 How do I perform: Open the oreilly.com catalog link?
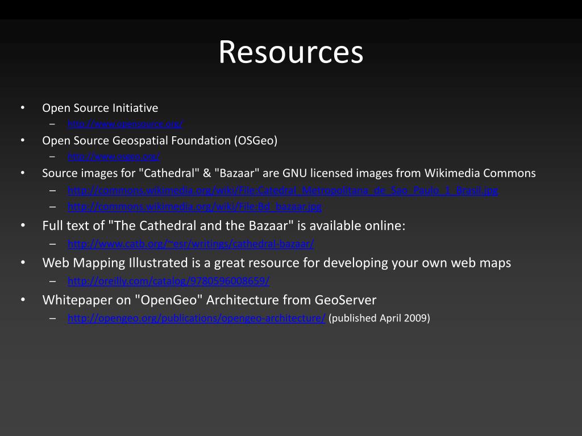click(168, 280)
